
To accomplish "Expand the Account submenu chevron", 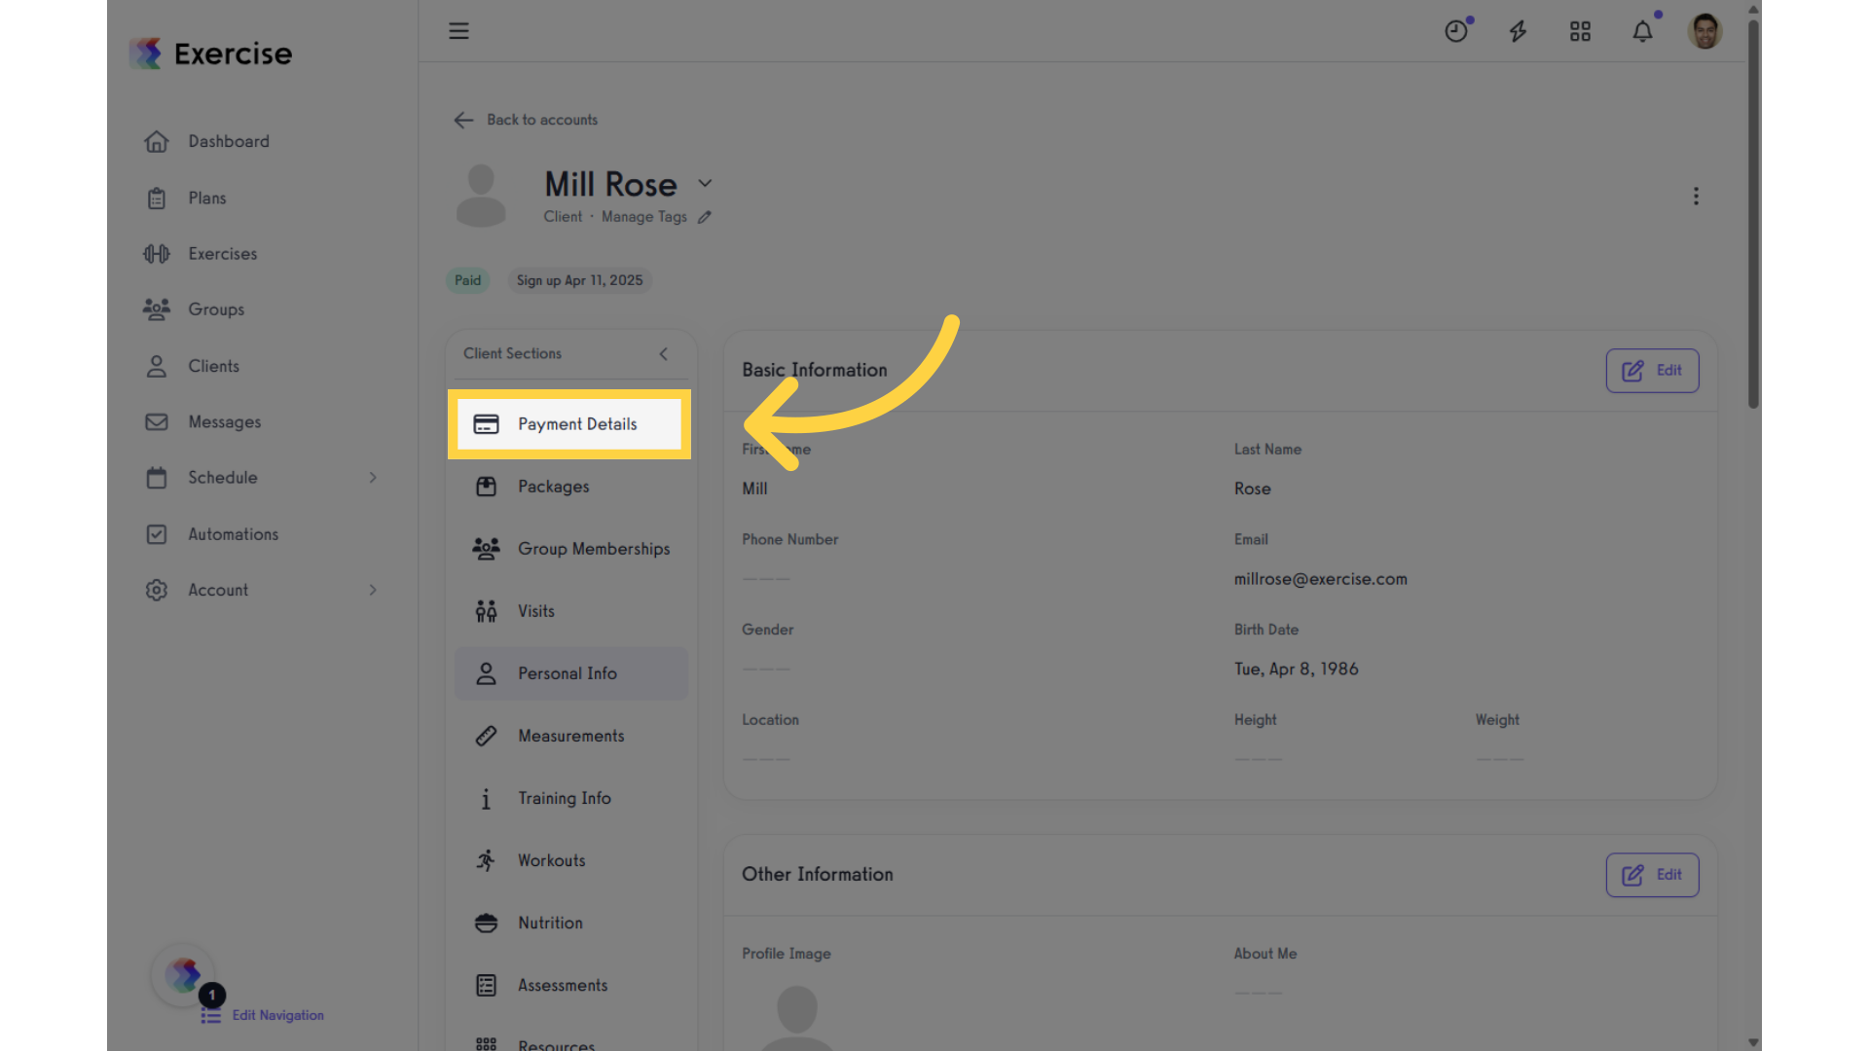I will click(x=373, y=590).
